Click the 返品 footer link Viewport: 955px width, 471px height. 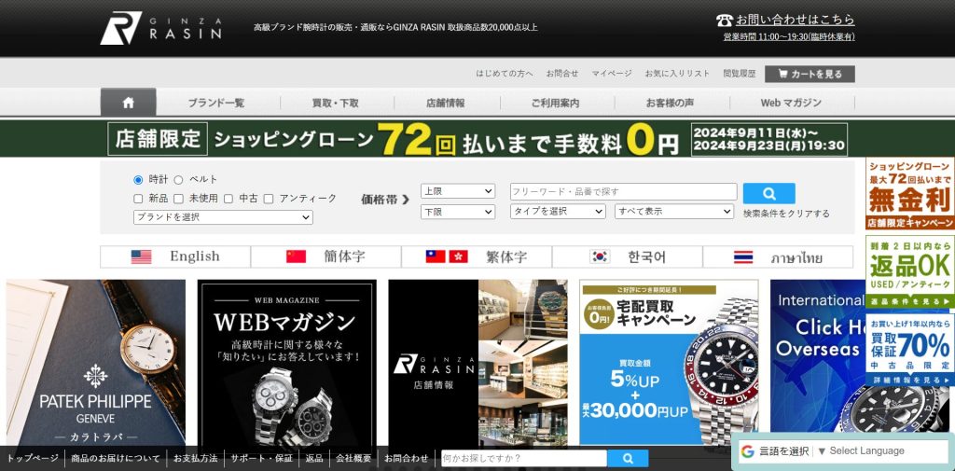pyautogui.click(x=314, y=458)
